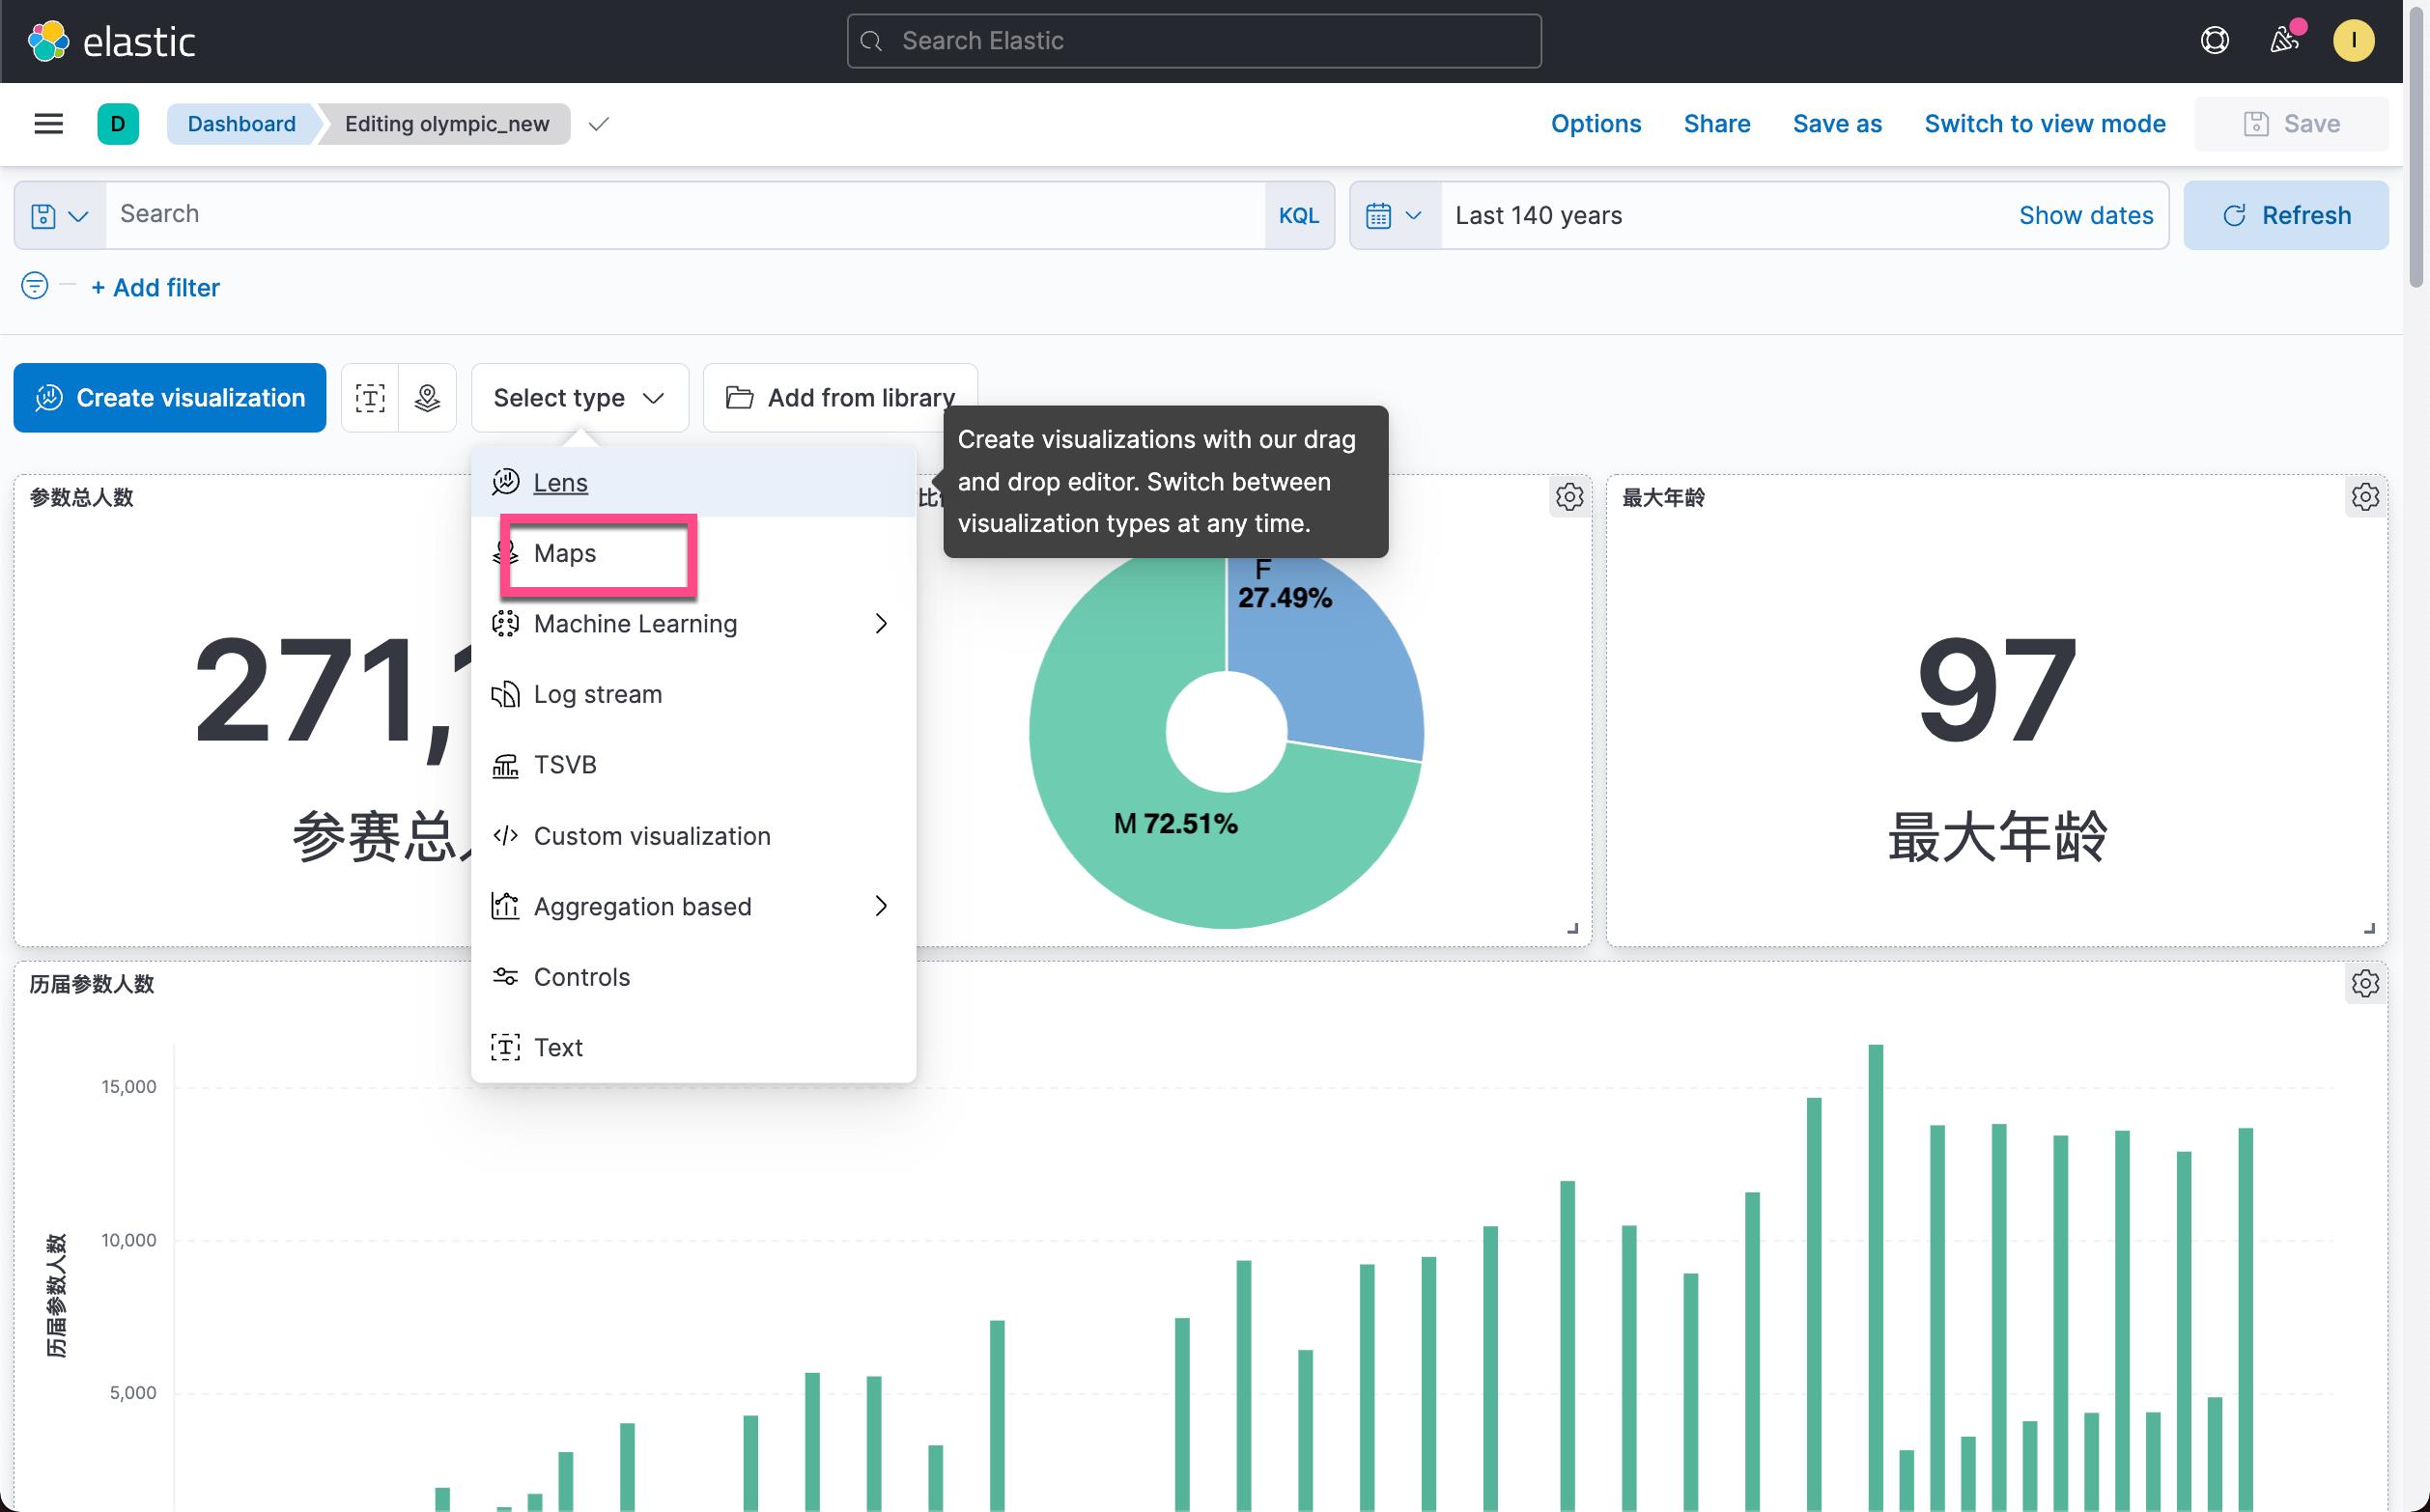Open the date quick menu calendar
Viewport: 2430px width, 1512px height.
tap(1394, 215)
